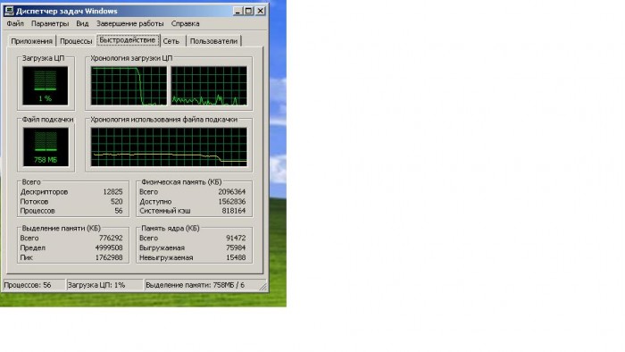This screenshot has width=625, height=352.
Task: Click the Выгружаемая value 75984
Action: 236,247
